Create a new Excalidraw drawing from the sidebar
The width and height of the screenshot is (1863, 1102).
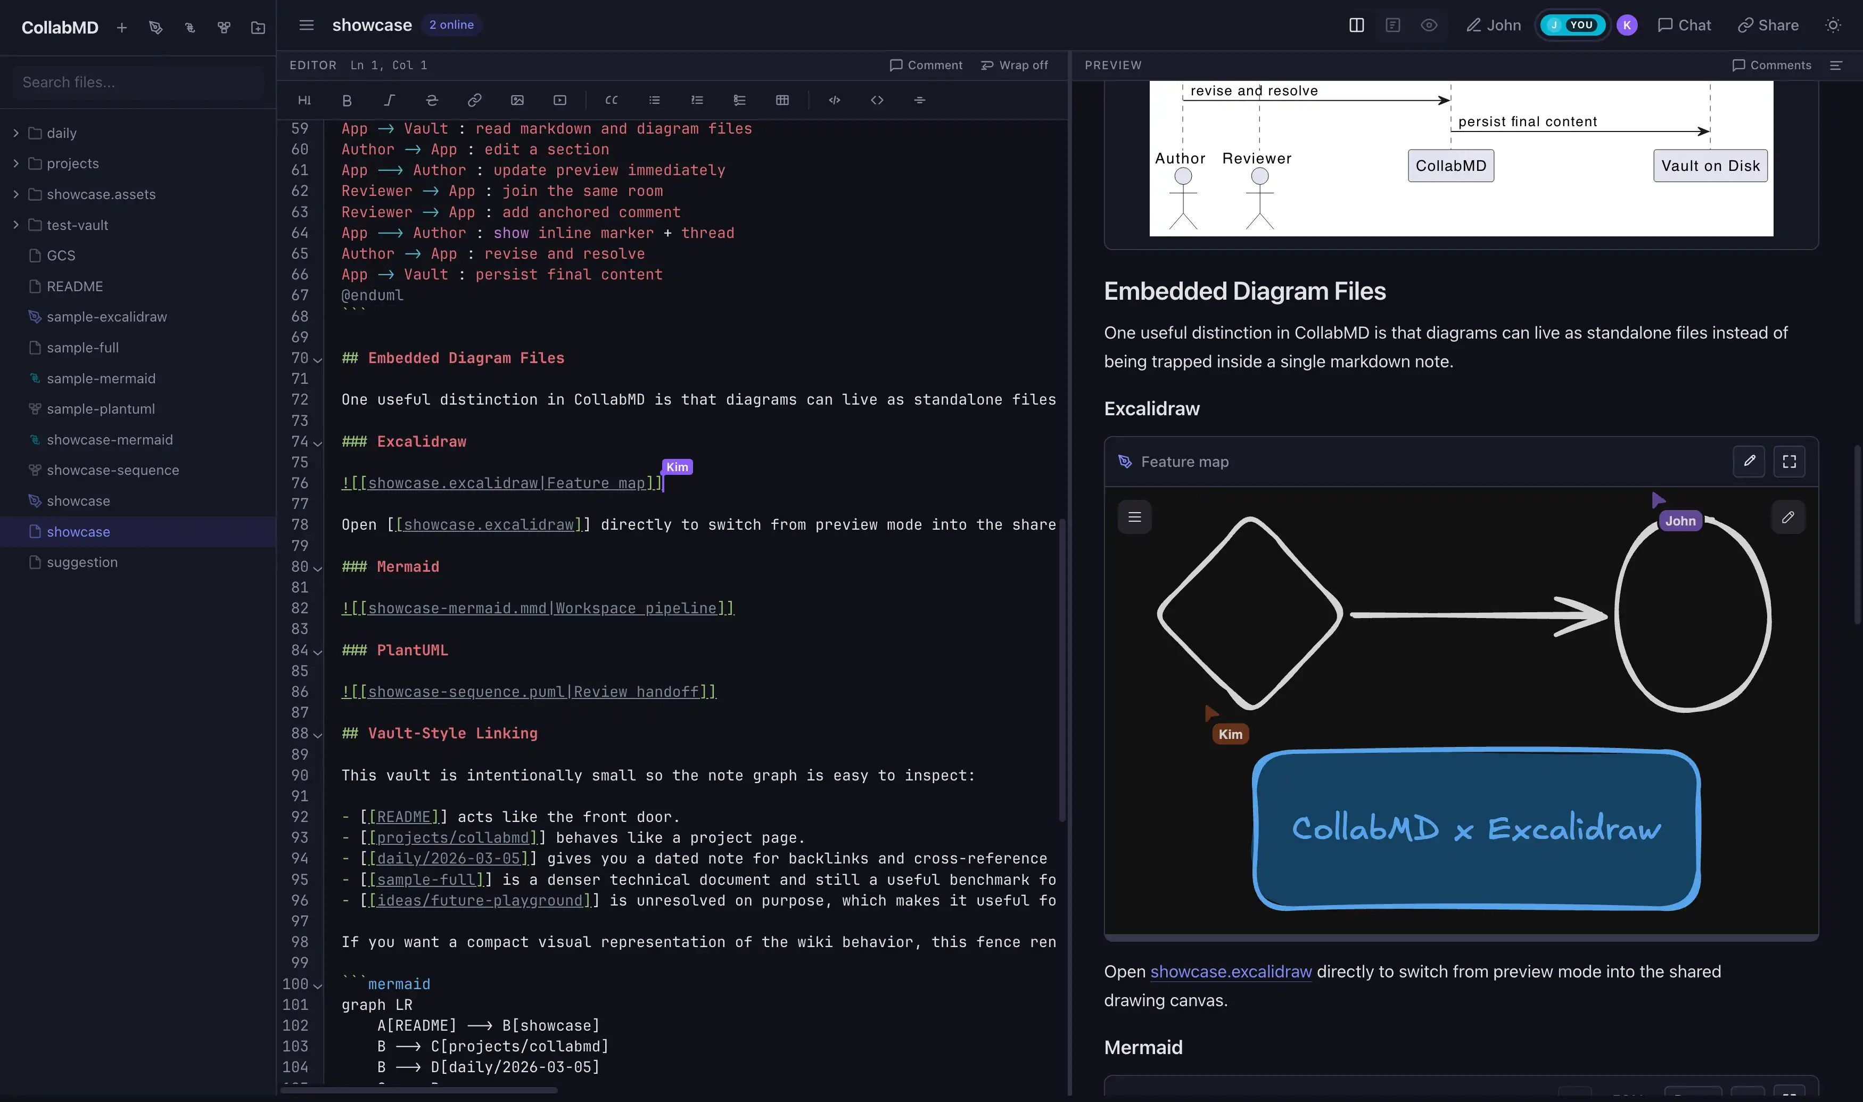(x=156, y=28)
